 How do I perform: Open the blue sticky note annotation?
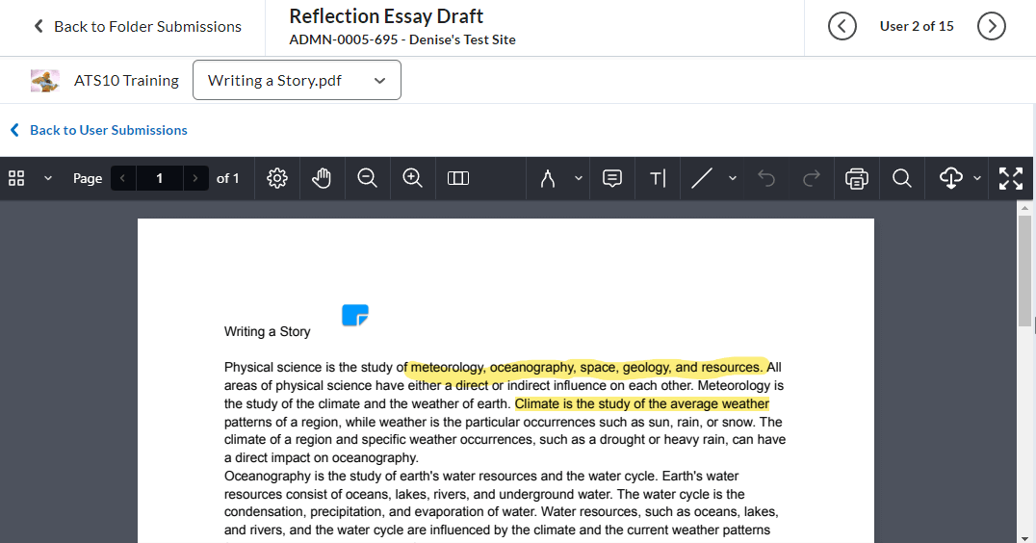355,315
